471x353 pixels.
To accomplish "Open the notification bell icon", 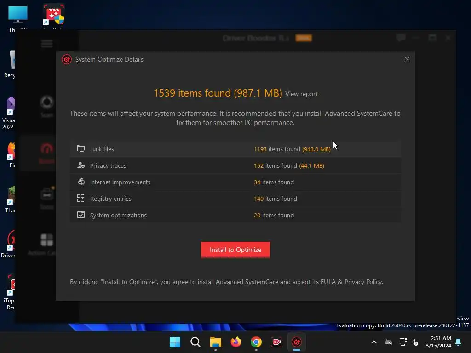I will [459, 342].
